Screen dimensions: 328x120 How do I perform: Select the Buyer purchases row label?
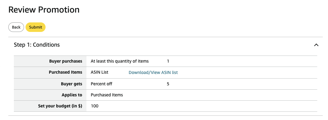[x=66, y=61]
